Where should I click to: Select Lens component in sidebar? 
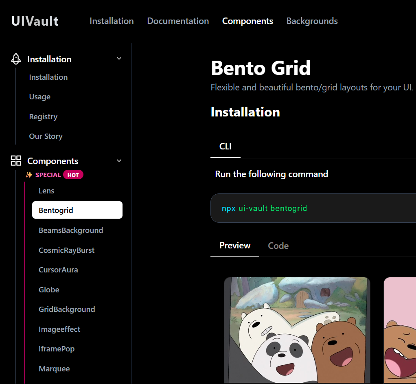[x=46, y=191]
